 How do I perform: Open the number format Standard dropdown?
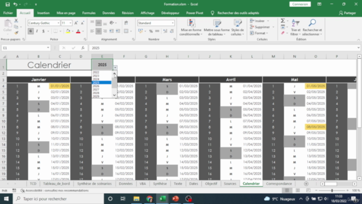click(x=173, y=23)
